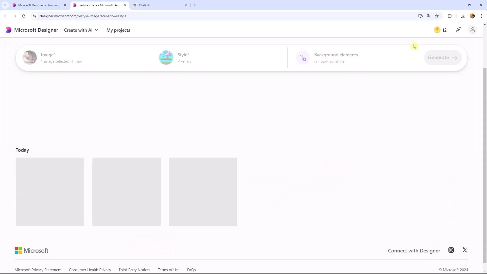Click the Microsoft Privacy Statement link

click(x=38, y=270)
